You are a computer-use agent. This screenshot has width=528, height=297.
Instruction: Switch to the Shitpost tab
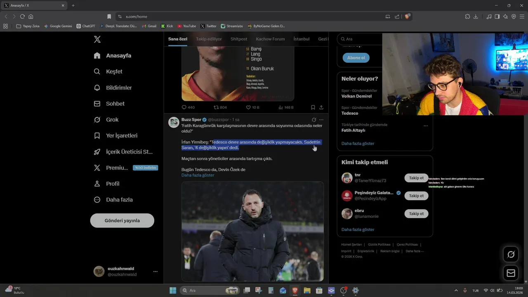pos(239,39)
